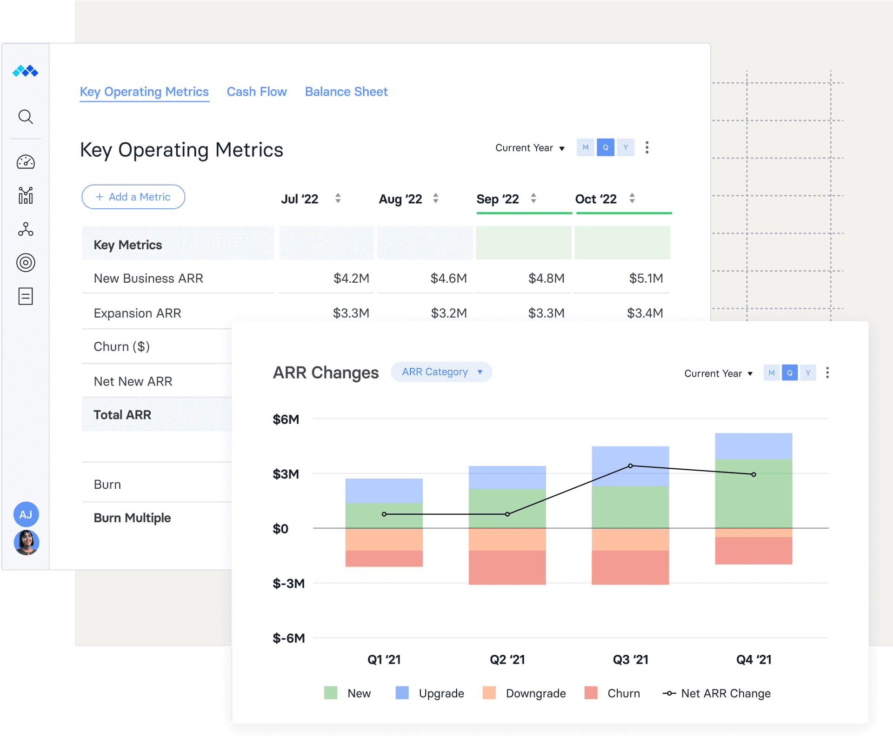This screenshot has width=893, height=745.
Task: Switch to the Cash Flow tab
Action: 257,92
